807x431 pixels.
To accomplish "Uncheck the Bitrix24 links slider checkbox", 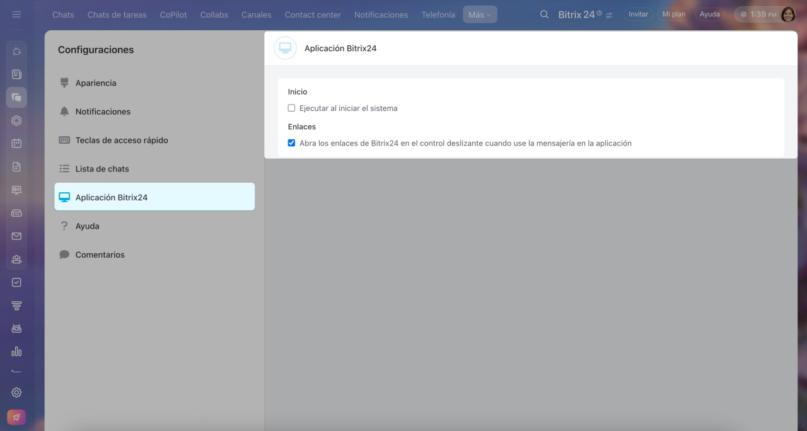I will point(291,143).
